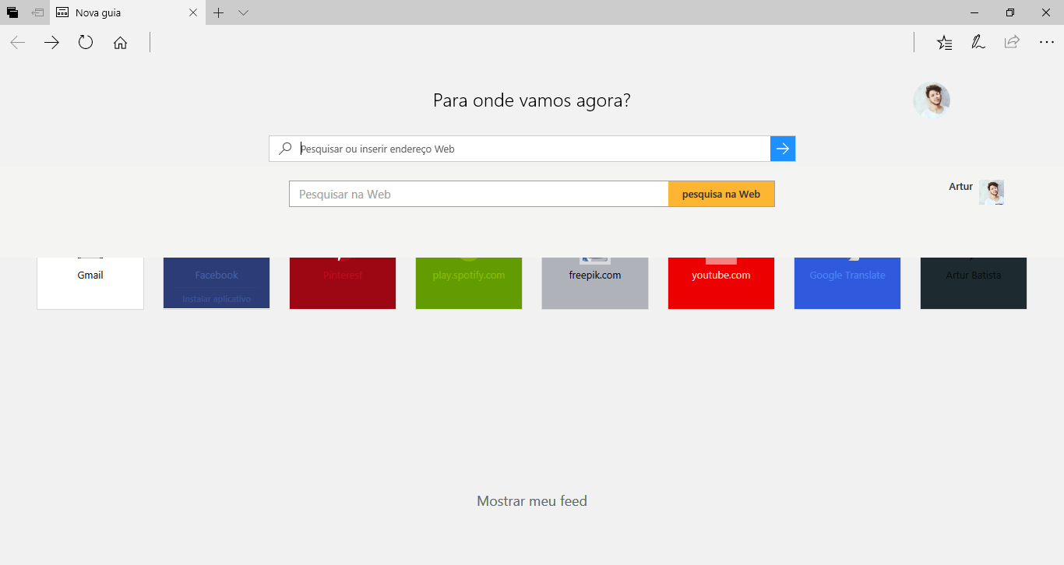The height and width of the screenshot is (565, 1064).
Task: Minimize the browser window
Action: [x=974, y=12]
